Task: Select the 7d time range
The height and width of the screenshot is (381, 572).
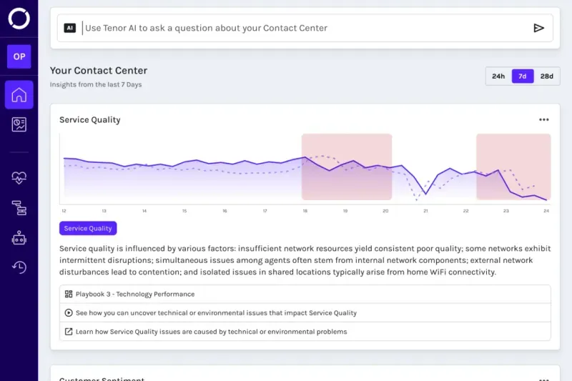Action: (x=523, y=76)
